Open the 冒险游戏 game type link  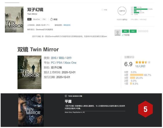point(67,25)
